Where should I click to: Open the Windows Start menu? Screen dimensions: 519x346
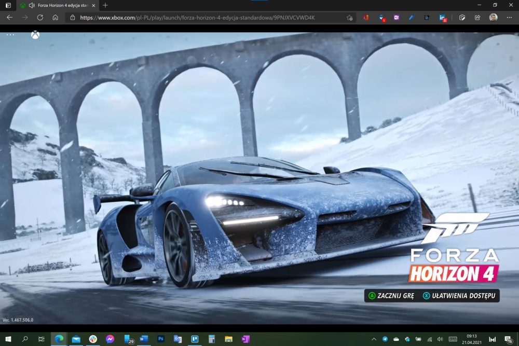[8, 339]
